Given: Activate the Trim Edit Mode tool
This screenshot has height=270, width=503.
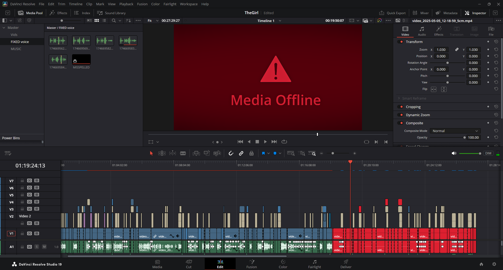Looking at the screenshot, I should [x=162, y=153].
